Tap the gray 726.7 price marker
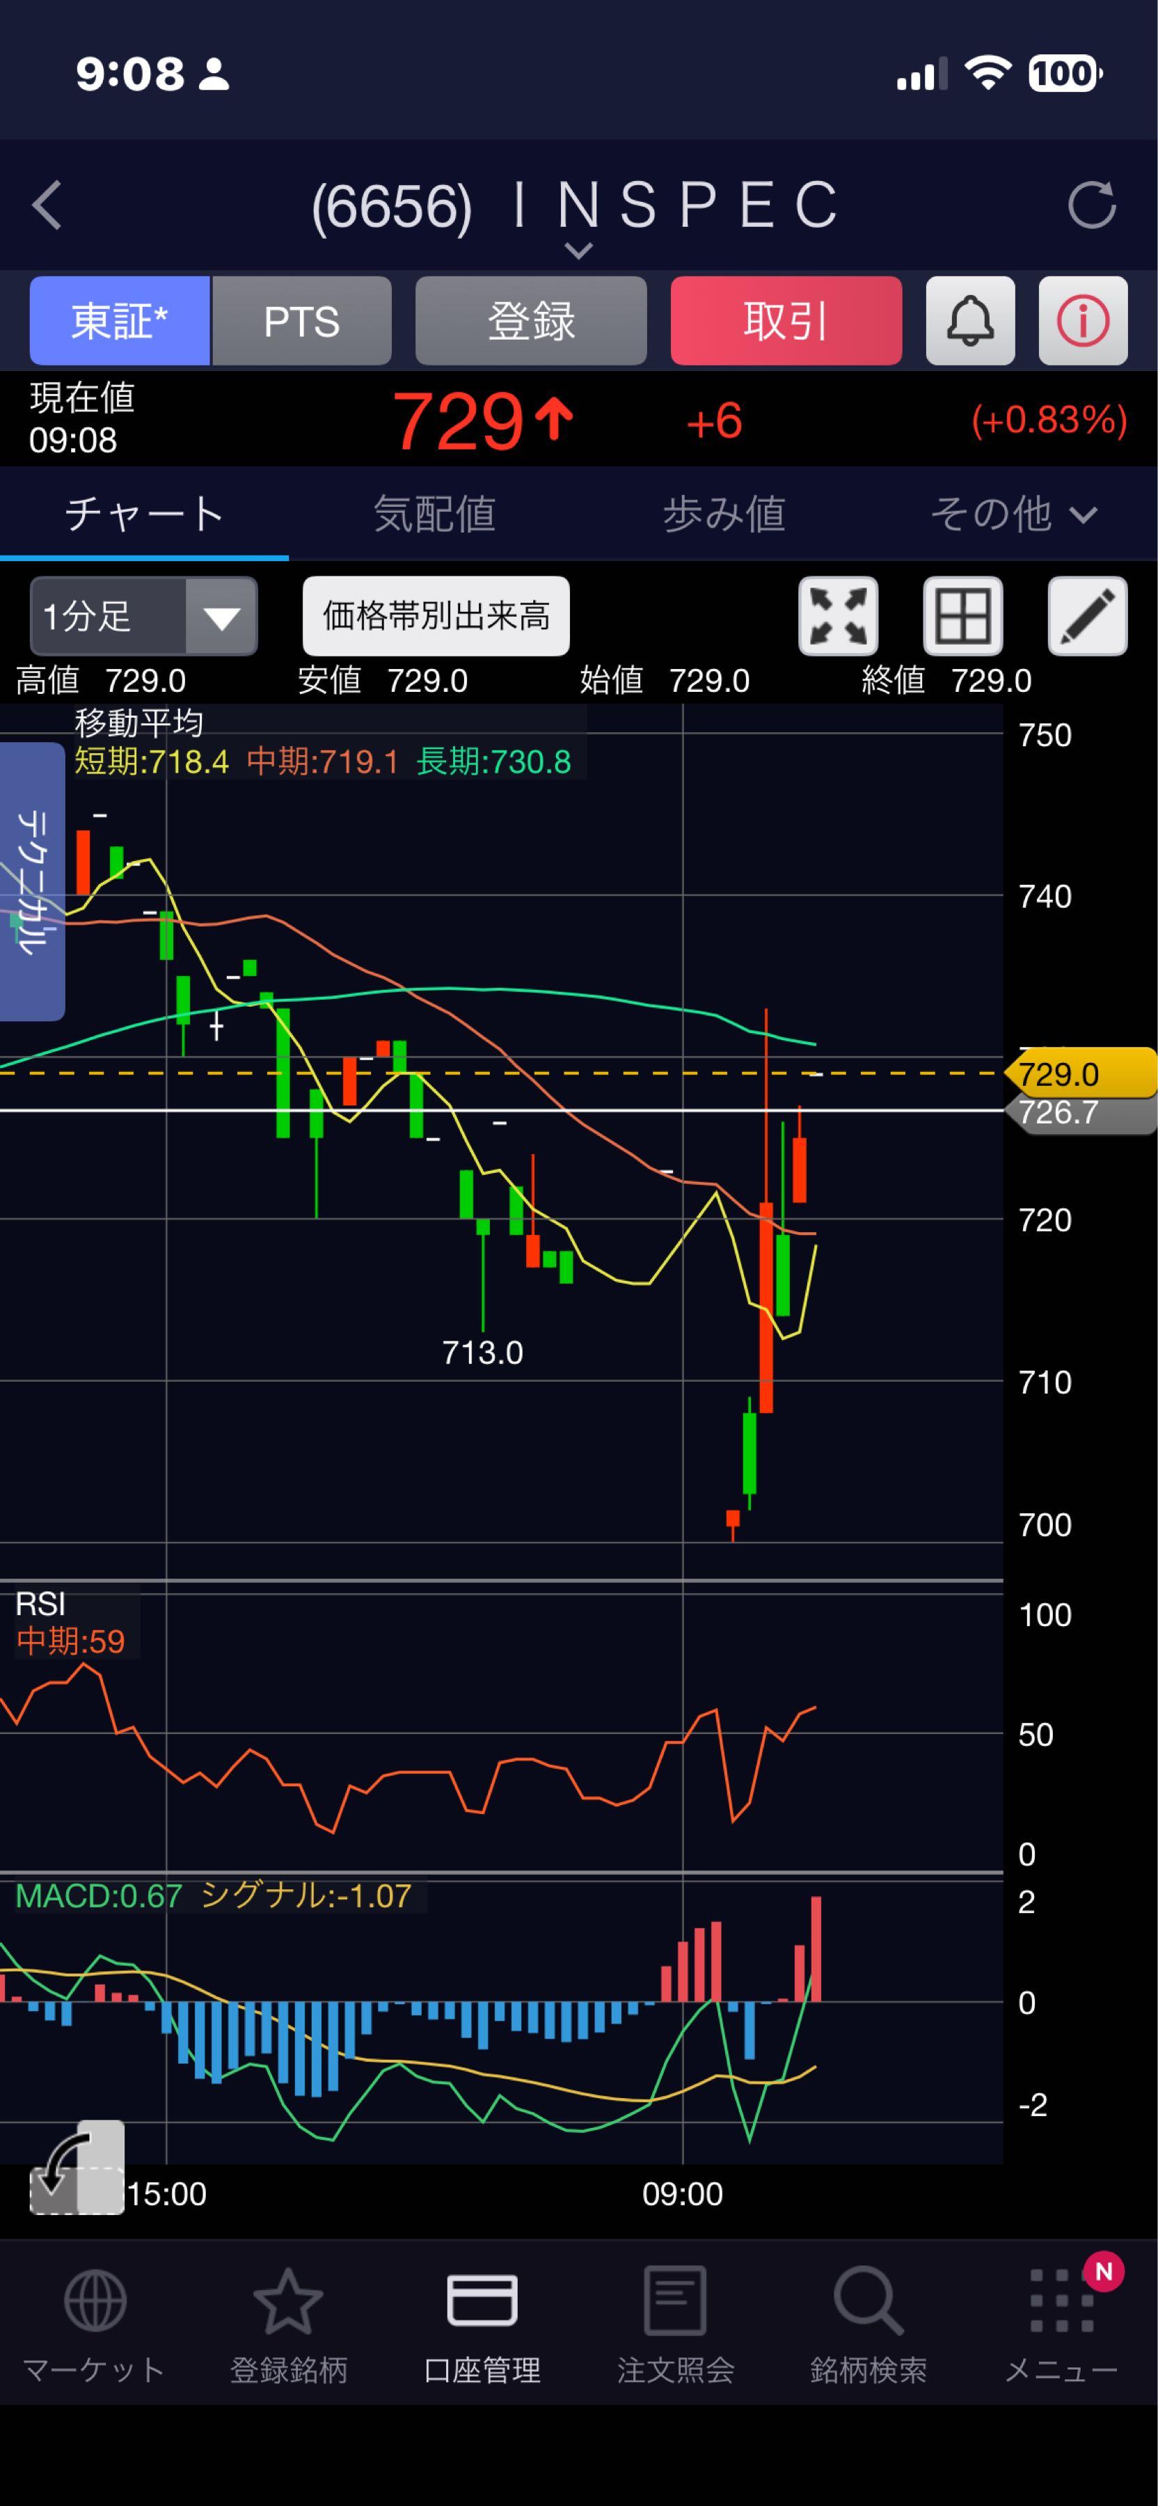 click(1081, 1114)
